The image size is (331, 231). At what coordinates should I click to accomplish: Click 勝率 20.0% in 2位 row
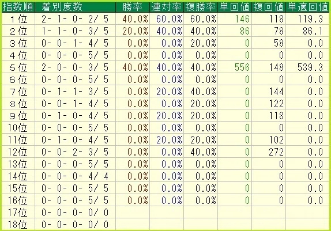[136, 31]
